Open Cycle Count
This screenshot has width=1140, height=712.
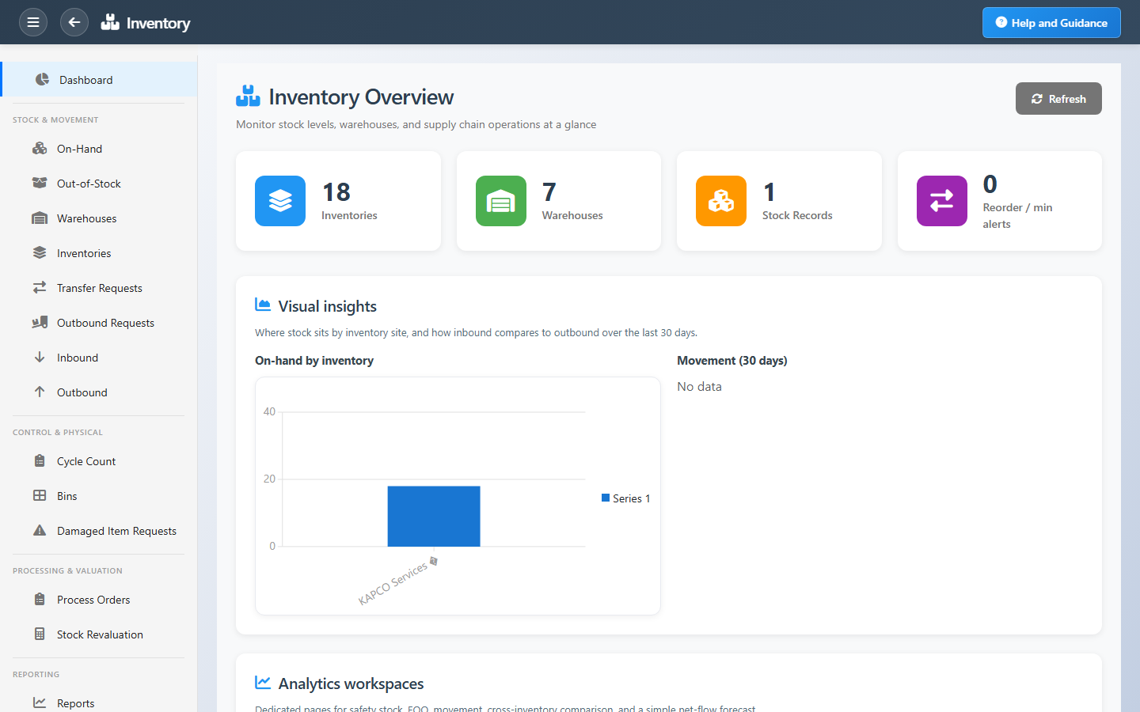coord(98,461)
